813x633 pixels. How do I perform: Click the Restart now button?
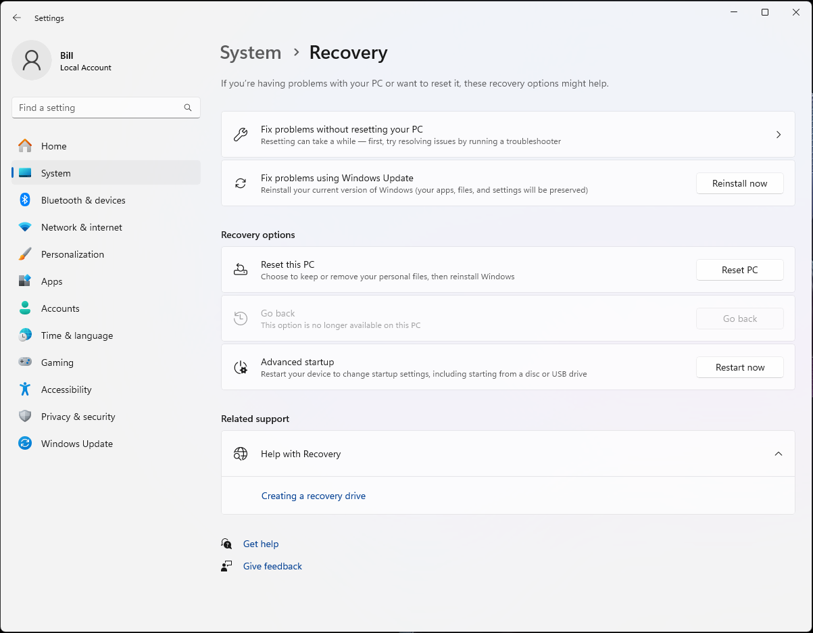click(x=740, y=367)
